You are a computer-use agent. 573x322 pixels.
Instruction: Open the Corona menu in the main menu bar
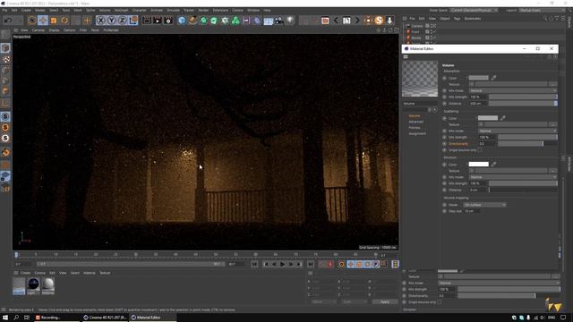point(237,10)
